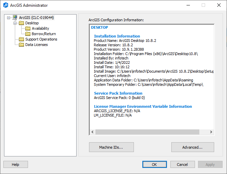The width and height of the screenshot is (227, 174).
Task: Click the Install Image path line
Action: (153, 71)
